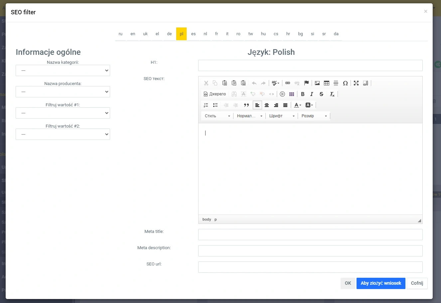Toggle bold formatting

click(303, 94)
